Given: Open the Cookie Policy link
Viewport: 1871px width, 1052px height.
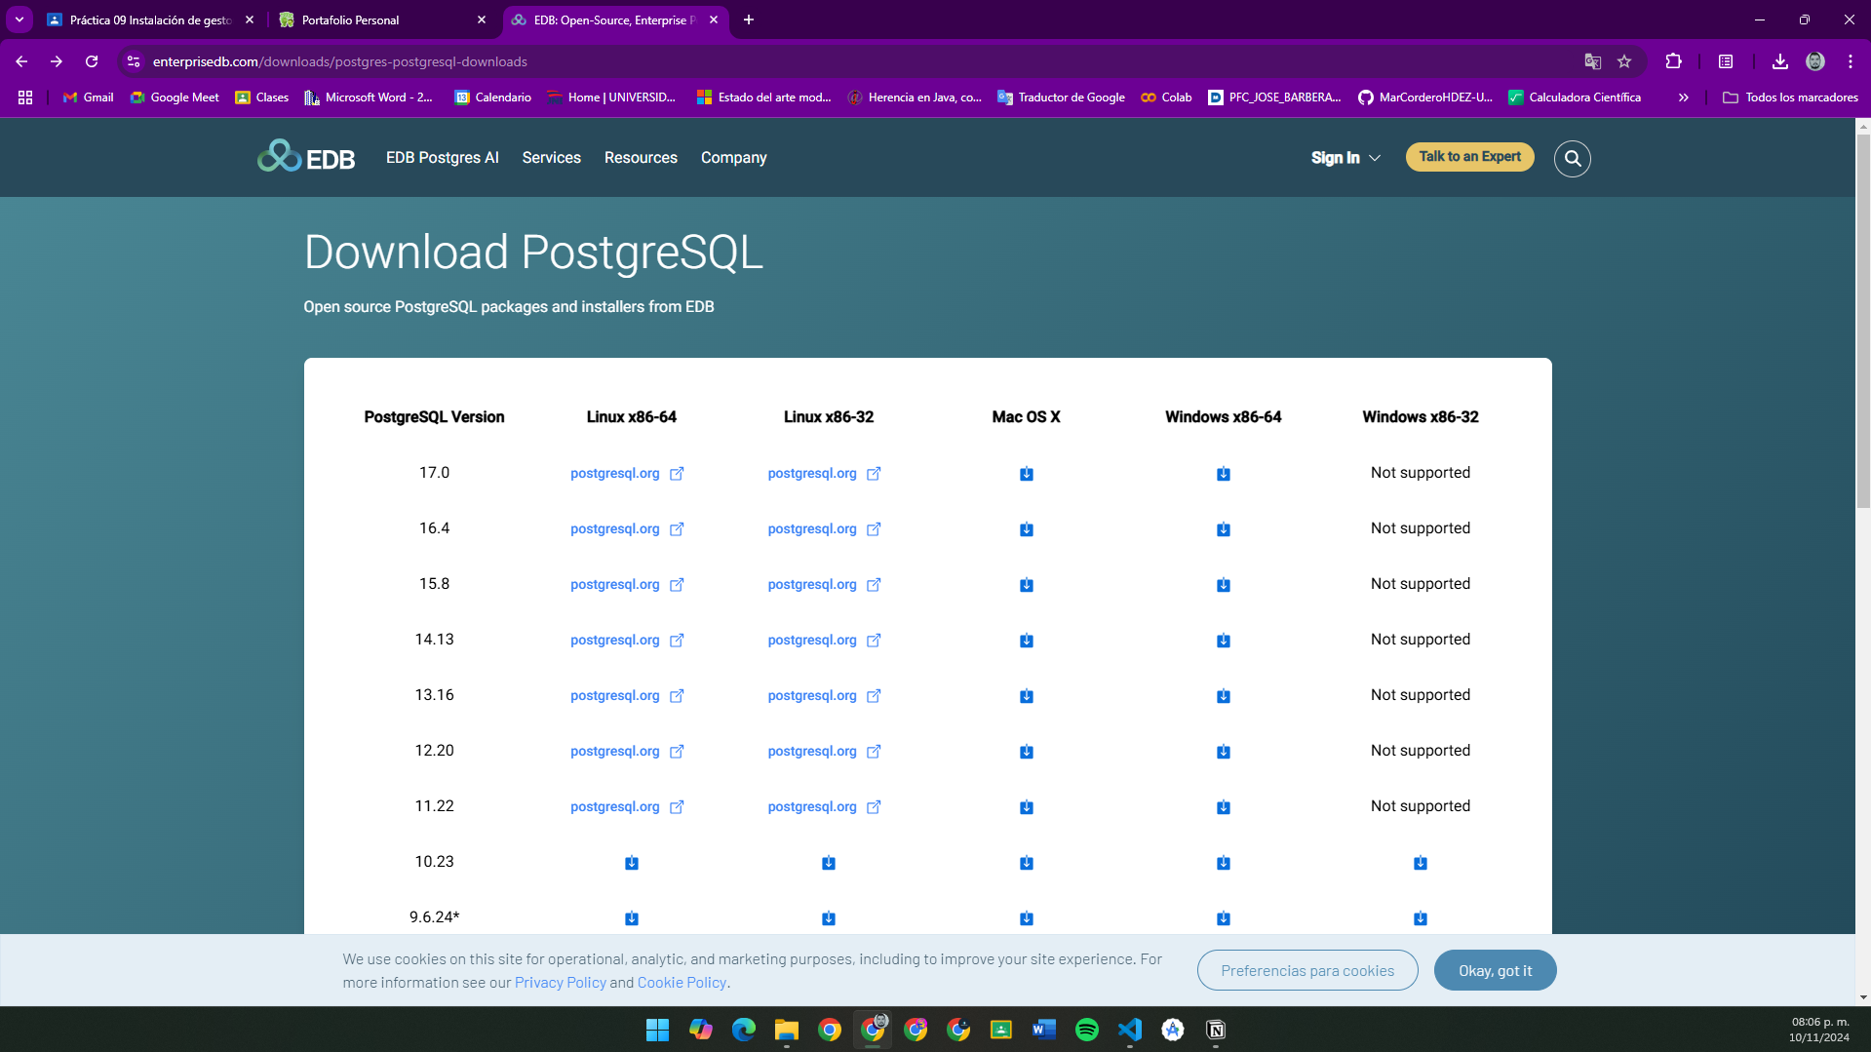Looking at the screenshot, I should 682,983.
